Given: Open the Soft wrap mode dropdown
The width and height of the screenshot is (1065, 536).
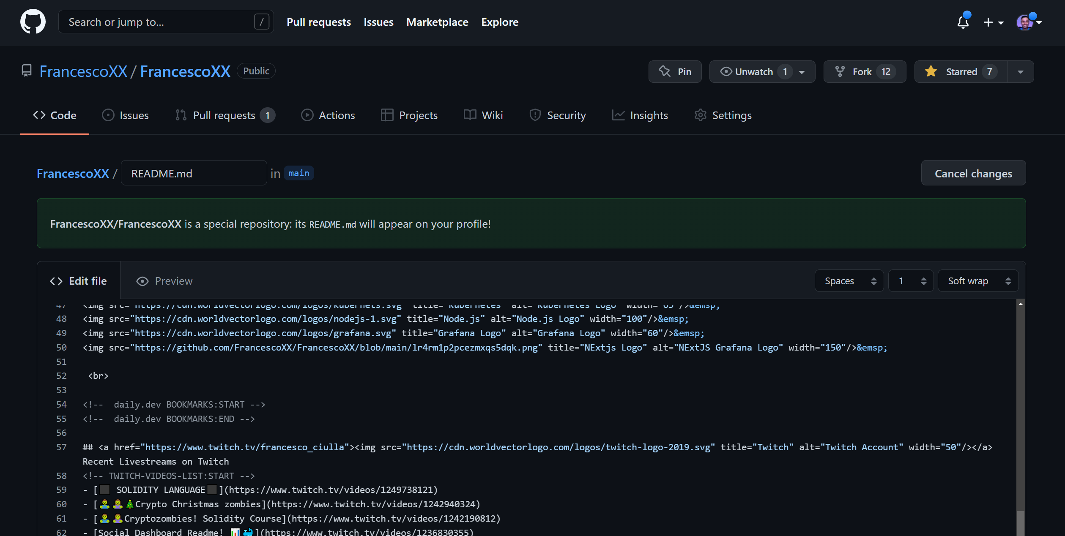Looking at the screenshot, I should 978,281.
